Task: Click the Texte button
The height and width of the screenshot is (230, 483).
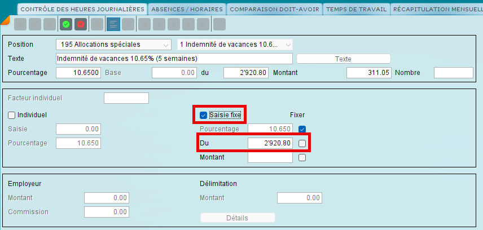Action: 344,59
